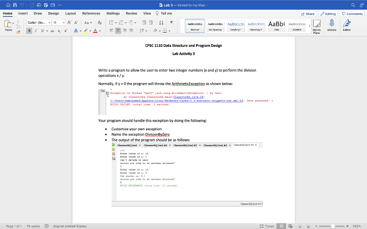Viewport: 367px width, 229px height.
Task: Center-align the selected paragraph
Action: (x=118, y=30)
